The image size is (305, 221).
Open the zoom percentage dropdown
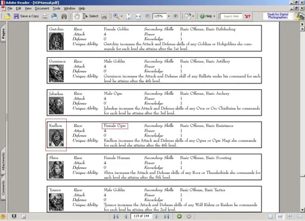169,16
